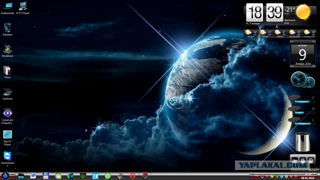Click the green leaf taskbar icon
The height and width of the screenshot is (180, 320).
(x=83, y=176)
